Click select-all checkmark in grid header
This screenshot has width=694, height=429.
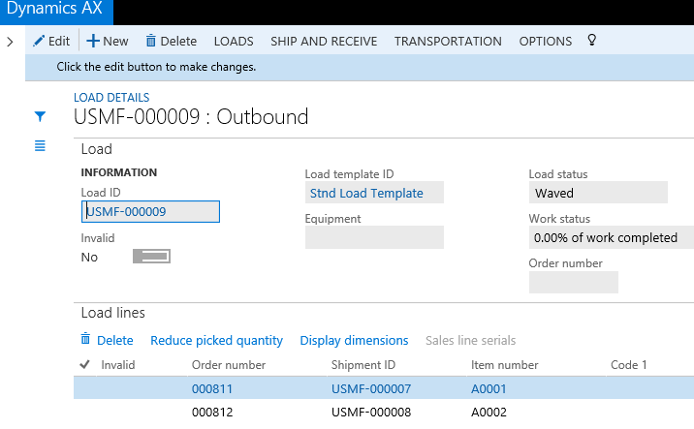(84, 365)
